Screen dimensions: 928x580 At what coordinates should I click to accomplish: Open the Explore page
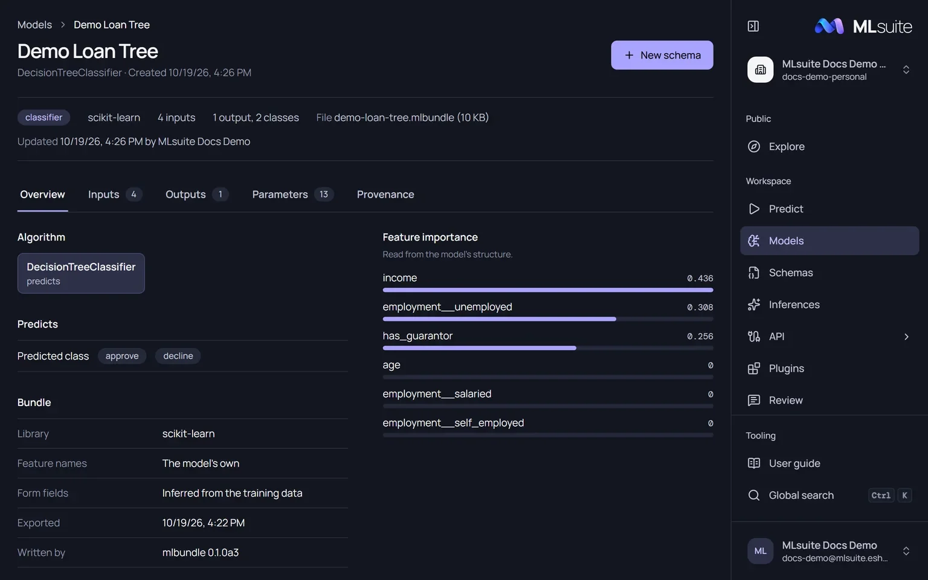point(830,146)
